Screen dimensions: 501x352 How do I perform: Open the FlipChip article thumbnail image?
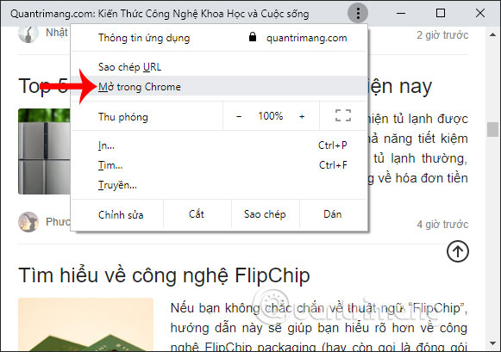click(x=85, y=324)
